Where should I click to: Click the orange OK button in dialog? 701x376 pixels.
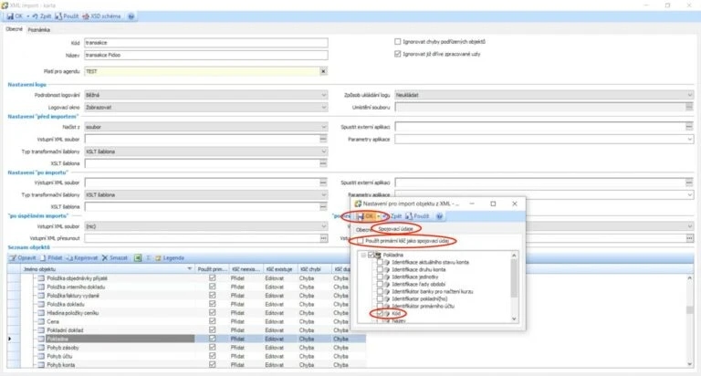[x=369, y=216]
